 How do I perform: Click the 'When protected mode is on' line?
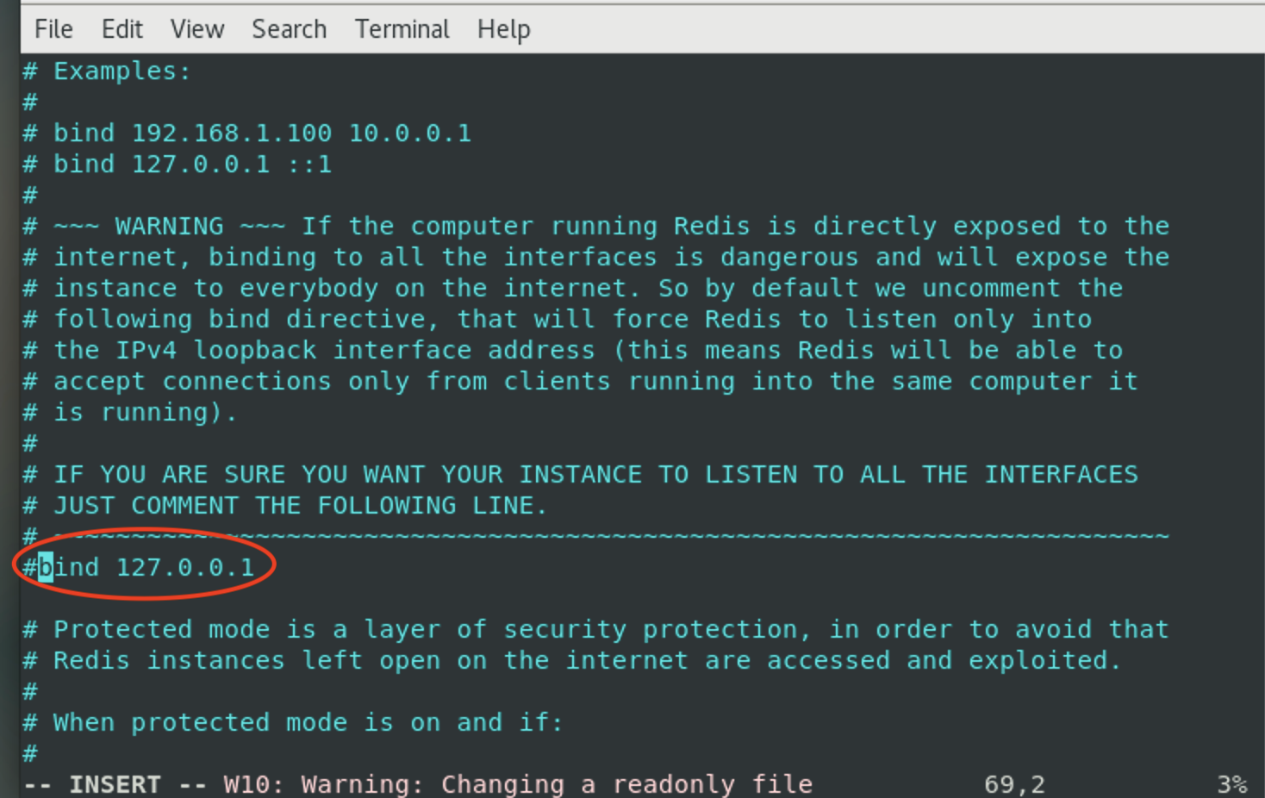click(x=294, y=722)
